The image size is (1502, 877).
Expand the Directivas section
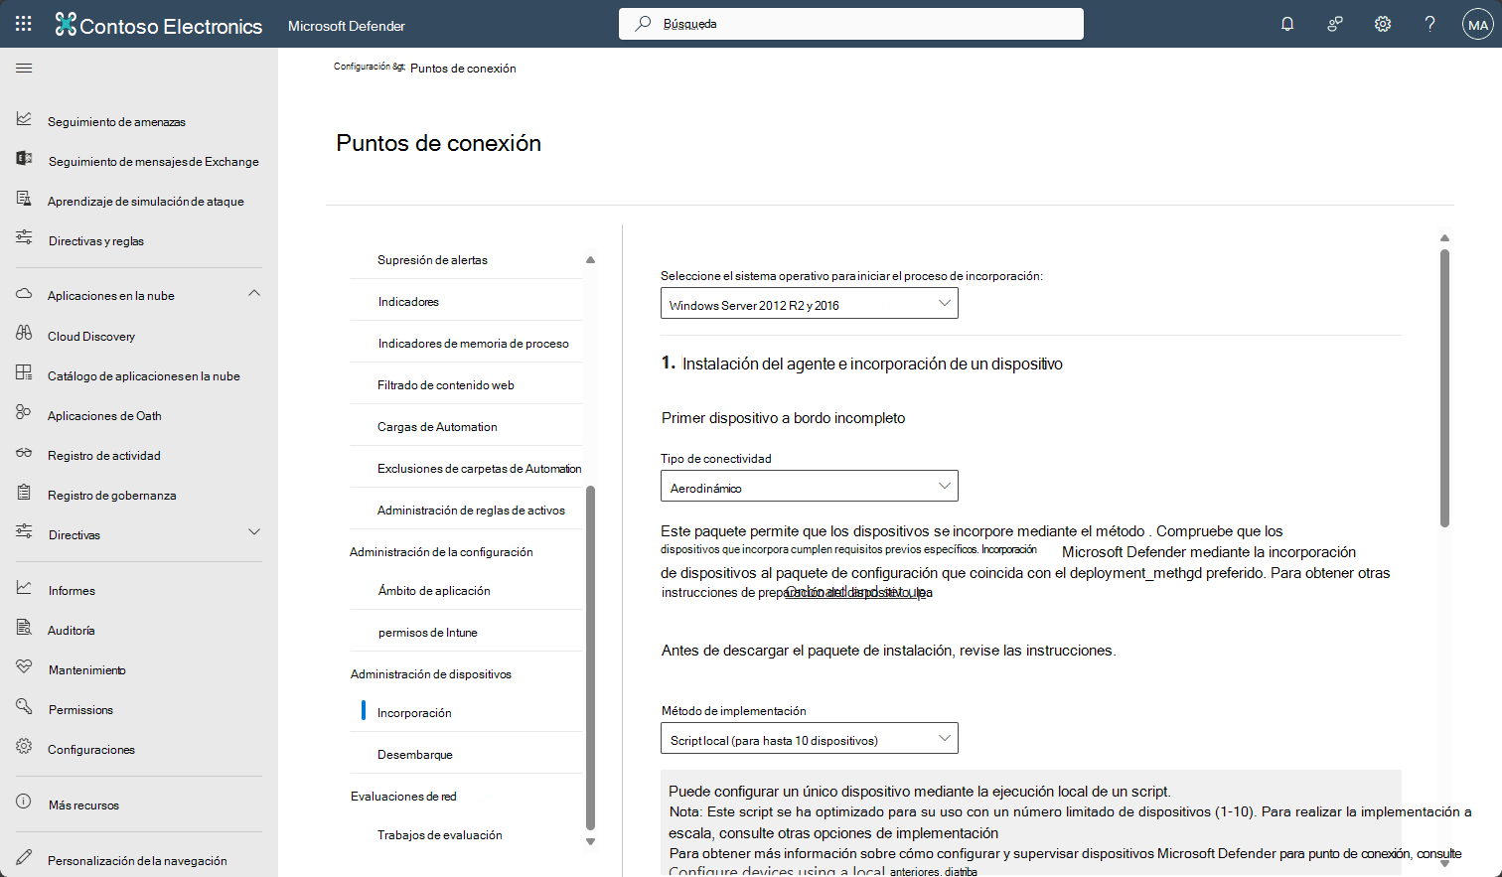pyautogui.click(x=254, y=534)
